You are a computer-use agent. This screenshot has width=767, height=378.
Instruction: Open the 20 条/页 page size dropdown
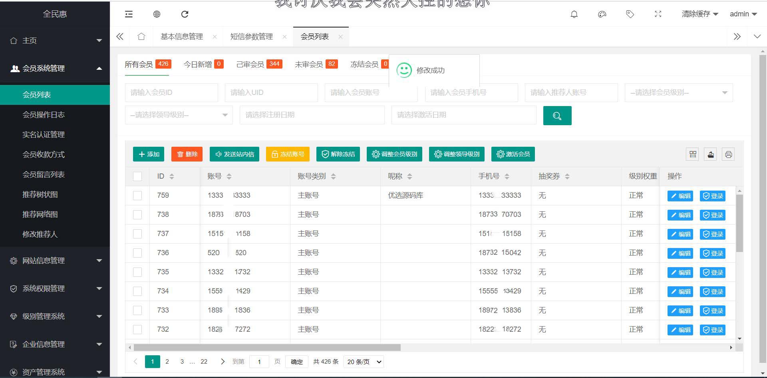364,362
